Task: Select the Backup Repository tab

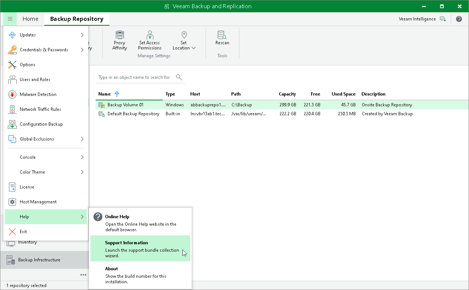Action: pos(77,19)
